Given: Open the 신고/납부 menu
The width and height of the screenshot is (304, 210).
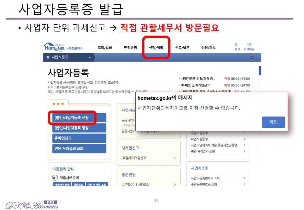Looking at the screenshot, I should [182, 48].
